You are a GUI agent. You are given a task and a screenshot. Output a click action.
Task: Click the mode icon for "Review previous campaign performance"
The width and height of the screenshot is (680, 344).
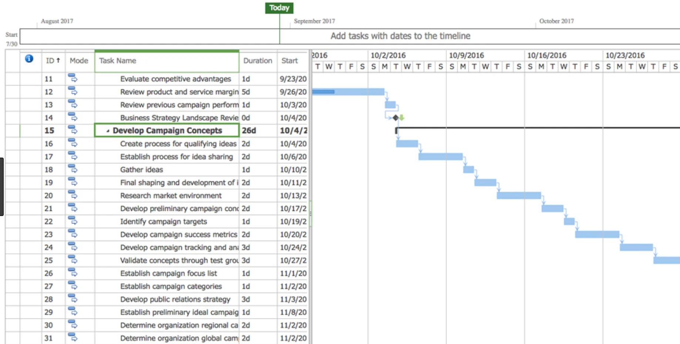(x=73, y=105)
